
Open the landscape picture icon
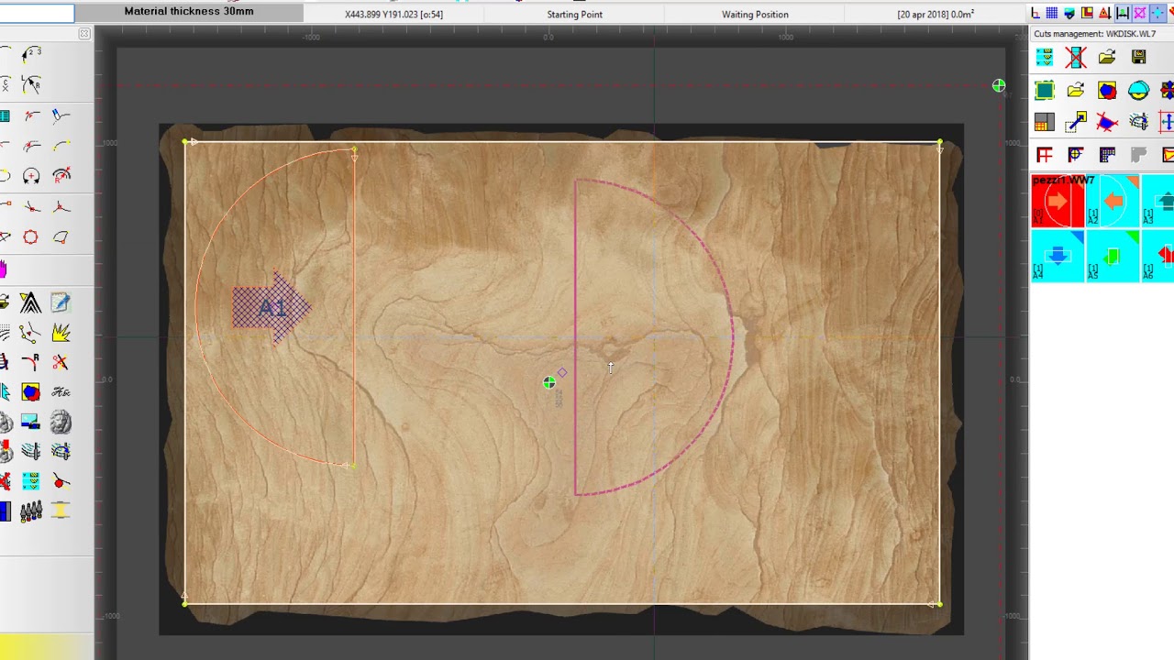tap(30, 421)
